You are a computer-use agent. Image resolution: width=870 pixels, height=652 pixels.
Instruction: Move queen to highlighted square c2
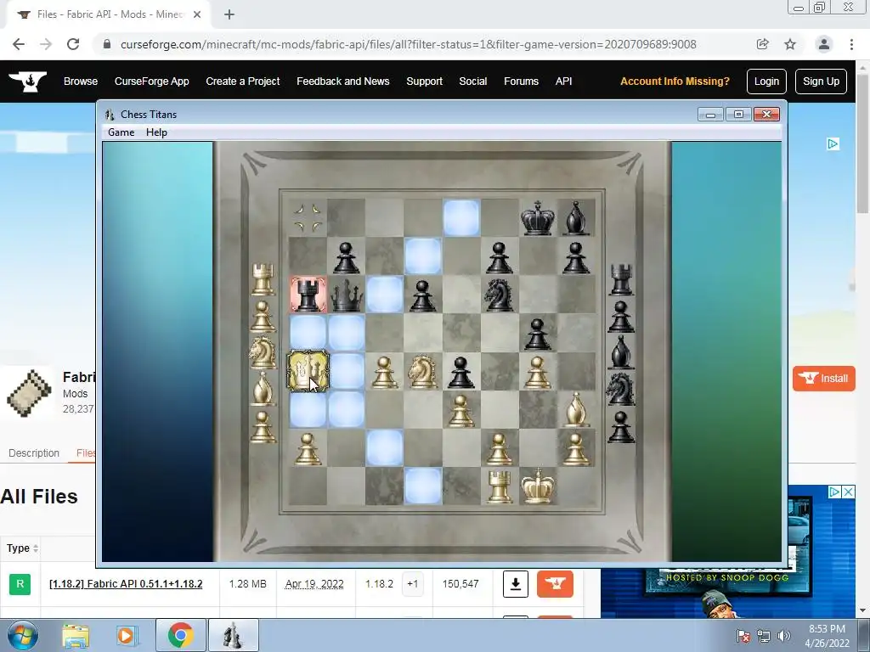pyautogui.click(x=385, y=447)
